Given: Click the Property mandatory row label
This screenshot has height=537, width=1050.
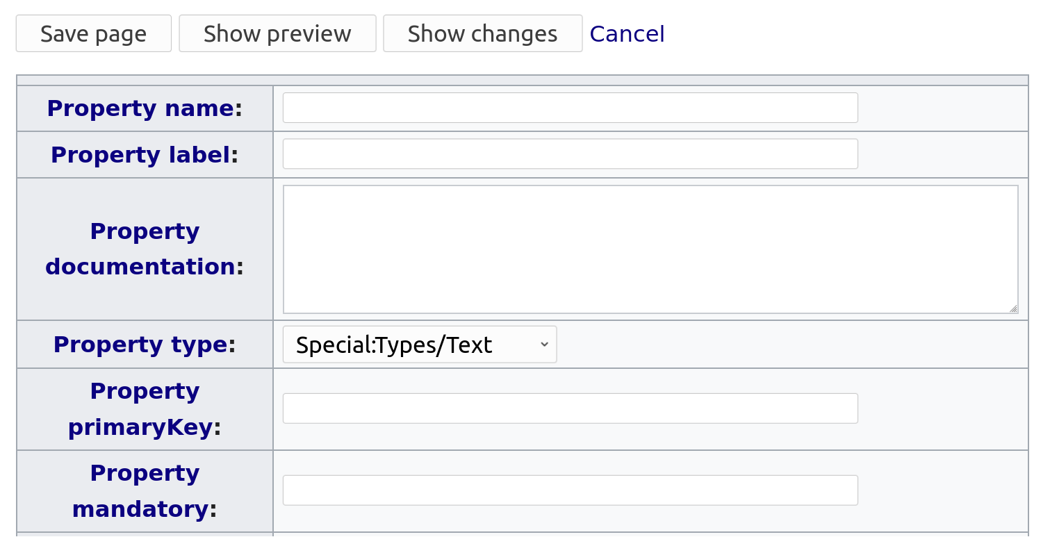Looking at the screenshot, I should pos(144,490).
